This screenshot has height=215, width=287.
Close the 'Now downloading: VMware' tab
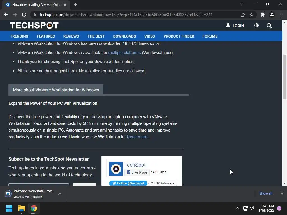click(x=65, y=5)
